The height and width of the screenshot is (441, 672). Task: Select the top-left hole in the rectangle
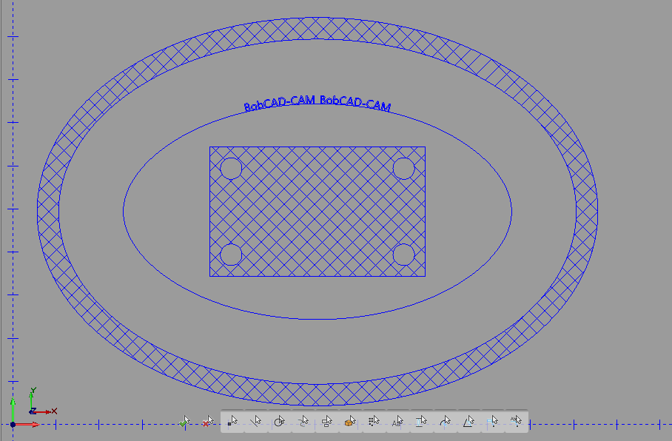(x=231, y=168)
